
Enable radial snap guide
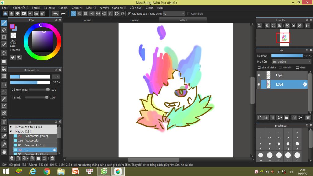[98, 13]
